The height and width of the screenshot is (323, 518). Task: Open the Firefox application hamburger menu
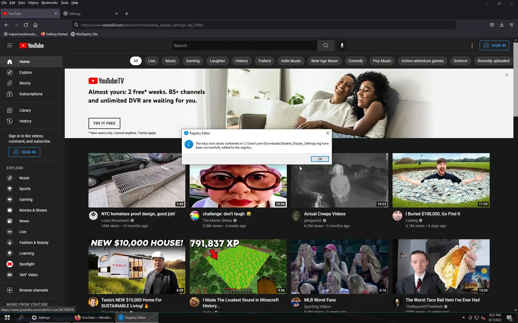pyautogui.click(x=511, y=25)
